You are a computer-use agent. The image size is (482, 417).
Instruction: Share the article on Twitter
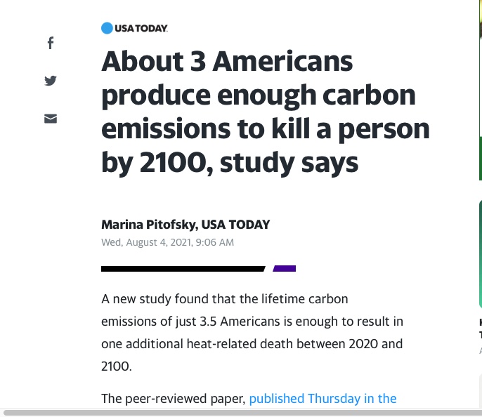tap(51, 81)
